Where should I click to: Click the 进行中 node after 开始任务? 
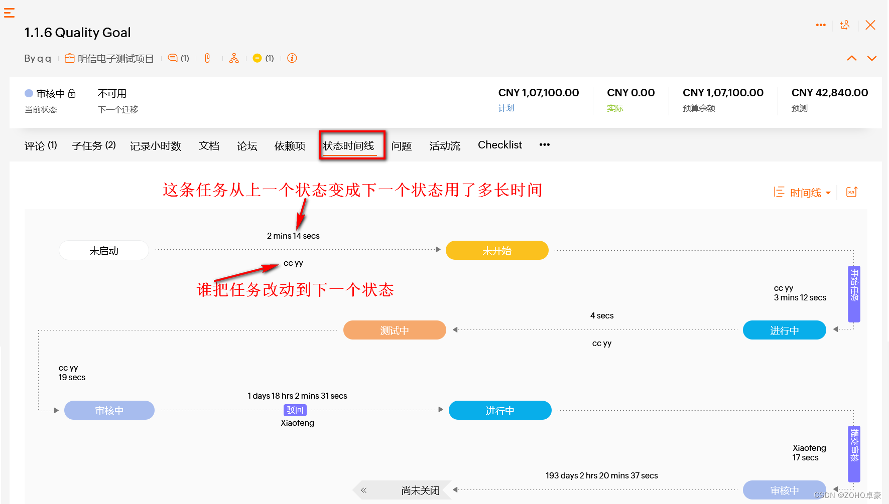pyautogui.click(x=785, y=330)
